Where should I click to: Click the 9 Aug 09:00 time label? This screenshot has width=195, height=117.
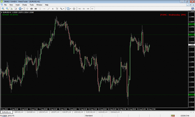73,109
